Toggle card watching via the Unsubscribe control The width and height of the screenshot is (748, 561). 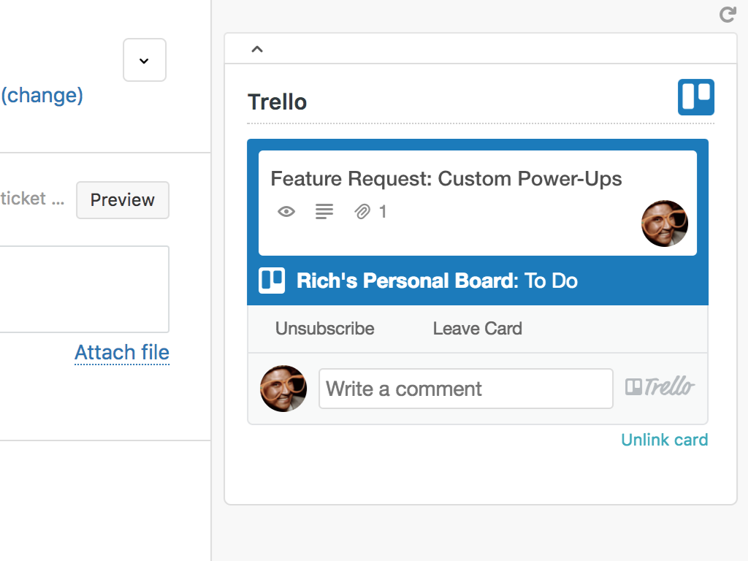point(324,329)
